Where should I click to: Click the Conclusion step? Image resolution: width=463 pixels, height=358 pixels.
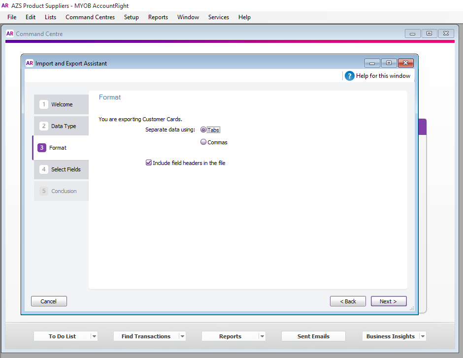(x=61, y=191)
